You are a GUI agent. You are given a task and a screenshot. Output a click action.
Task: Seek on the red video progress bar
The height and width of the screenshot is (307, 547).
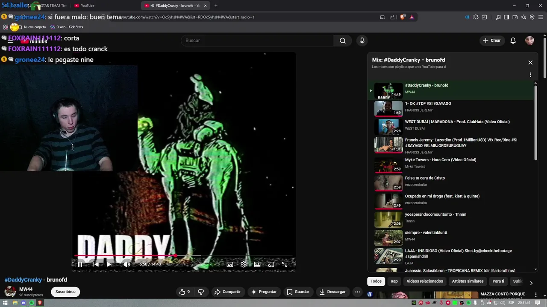[x=185, y=256]
